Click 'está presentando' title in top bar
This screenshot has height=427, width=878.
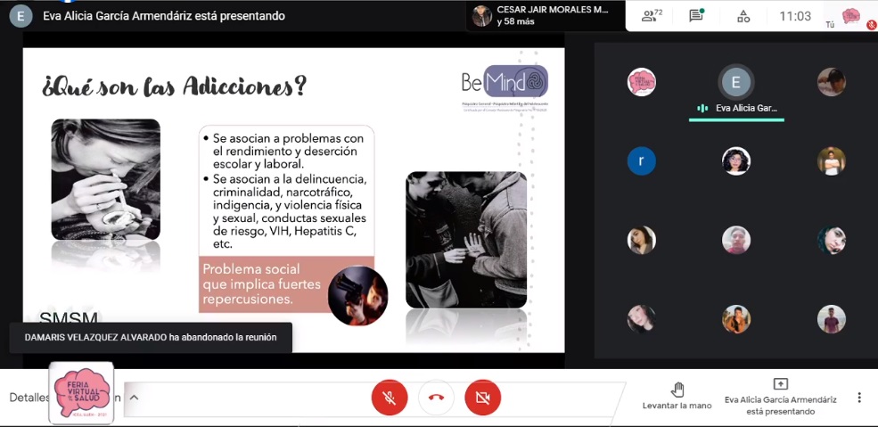coord(164,16)
